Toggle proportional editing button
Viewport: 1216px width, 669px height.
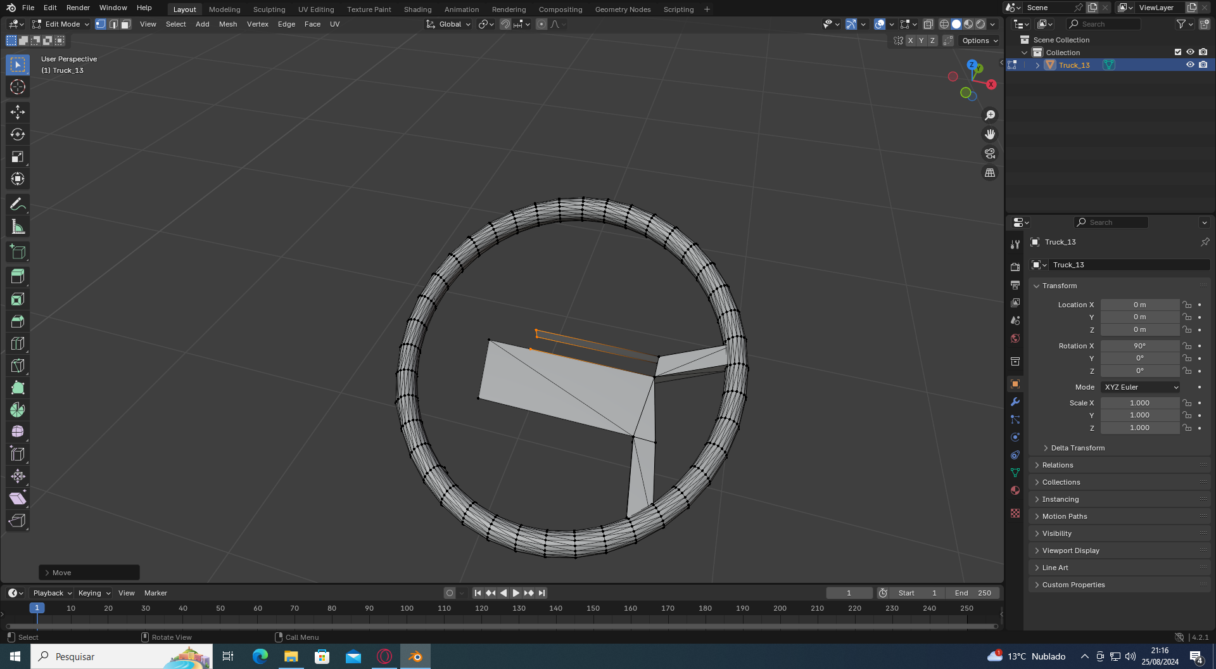pos(541,24)
